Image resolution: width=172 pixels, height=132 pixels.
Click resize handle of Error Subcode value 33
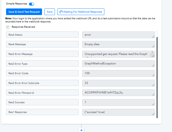[x=153, y=85]
